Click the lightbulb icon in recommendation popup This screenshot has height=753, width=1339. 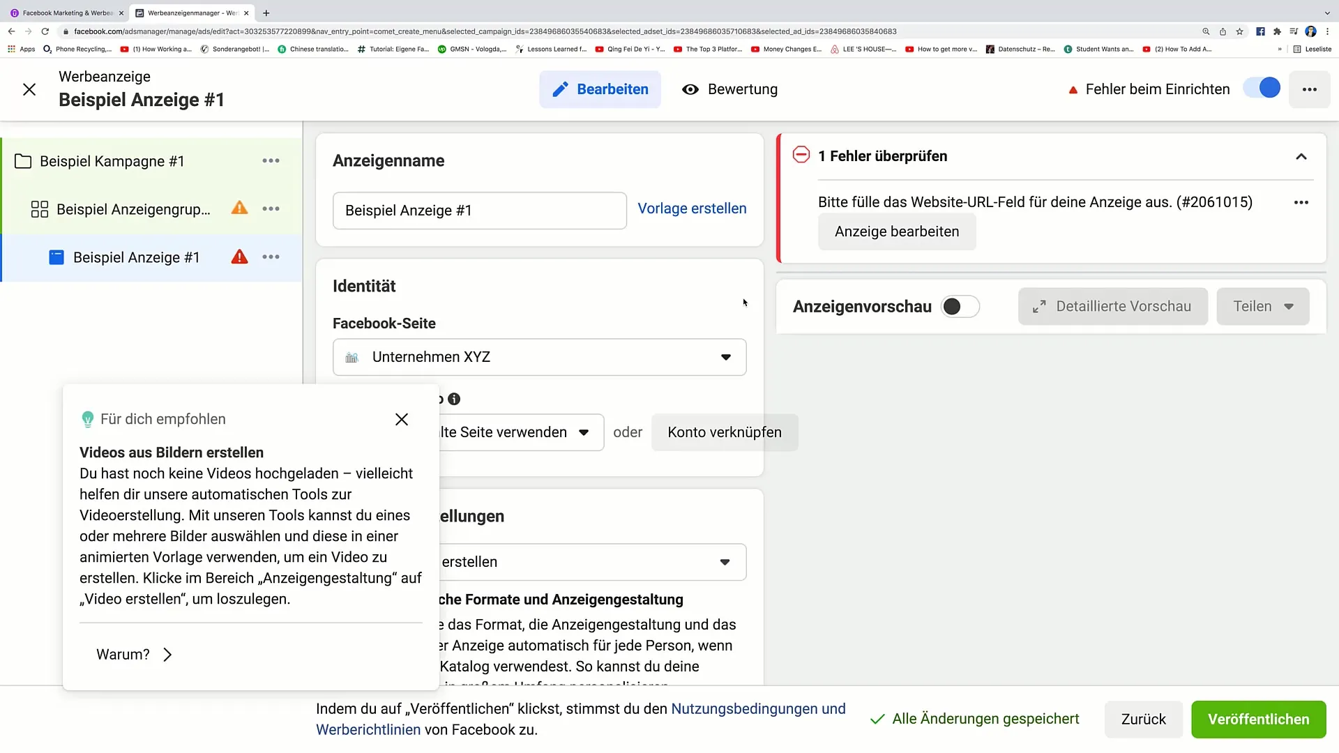tap(86, 418)
